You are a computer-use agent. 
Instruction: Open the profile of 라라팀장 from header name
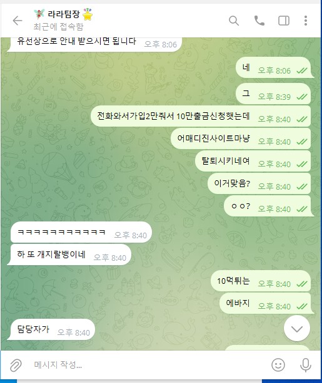click(x=63, y=14)
